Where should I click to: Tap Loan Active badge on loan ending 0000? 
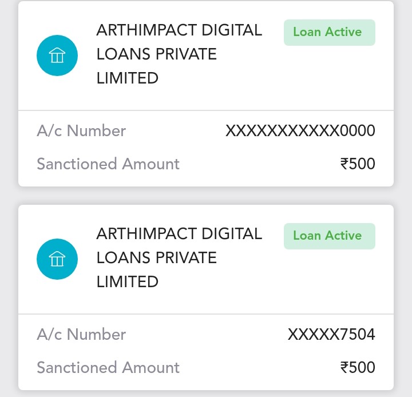tap(329, 32)
